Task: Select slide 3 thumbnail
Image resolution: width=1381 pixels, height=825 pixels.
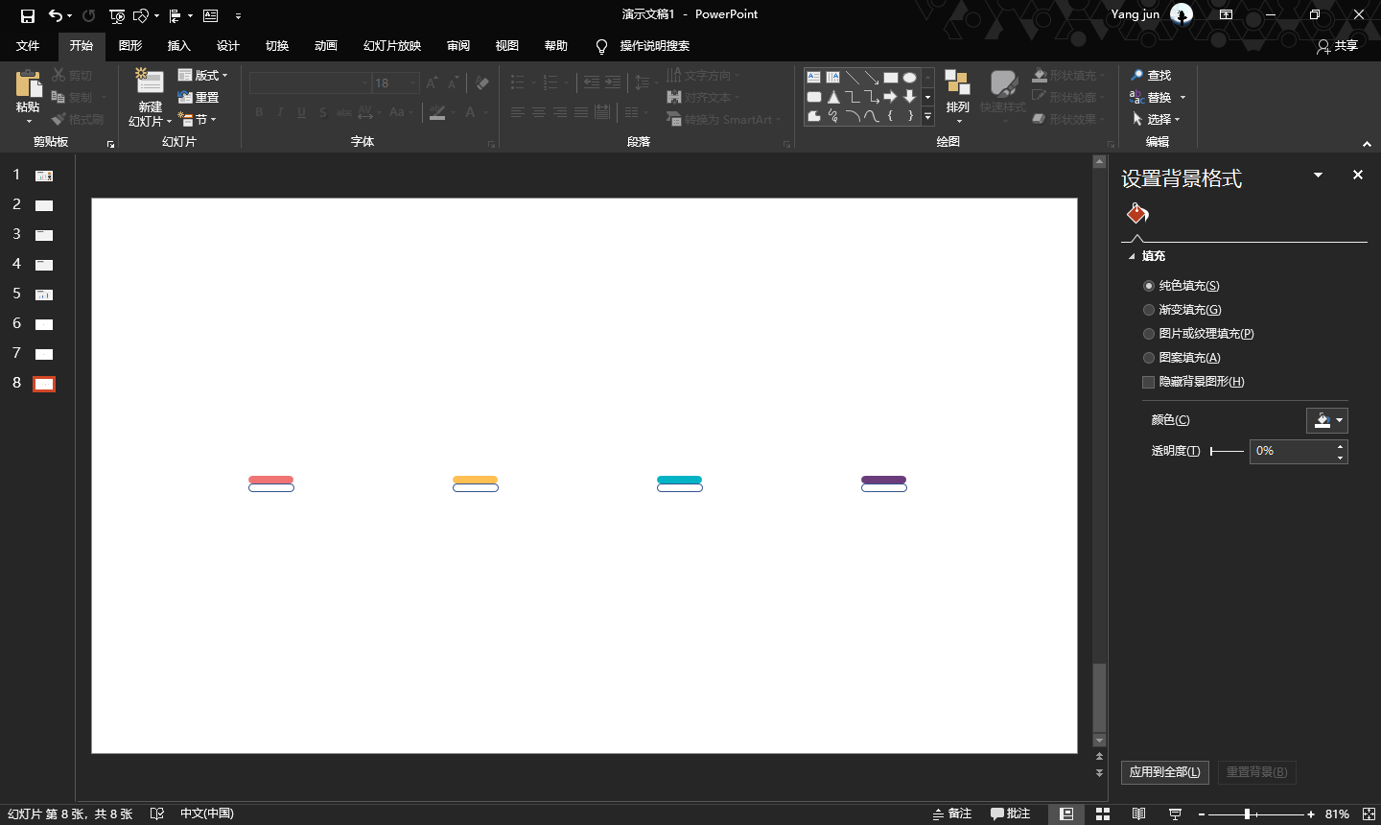Action: tap(44, 235)
